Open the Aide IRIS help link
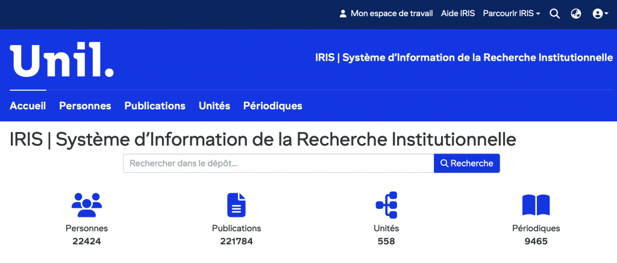 (458, 13)
